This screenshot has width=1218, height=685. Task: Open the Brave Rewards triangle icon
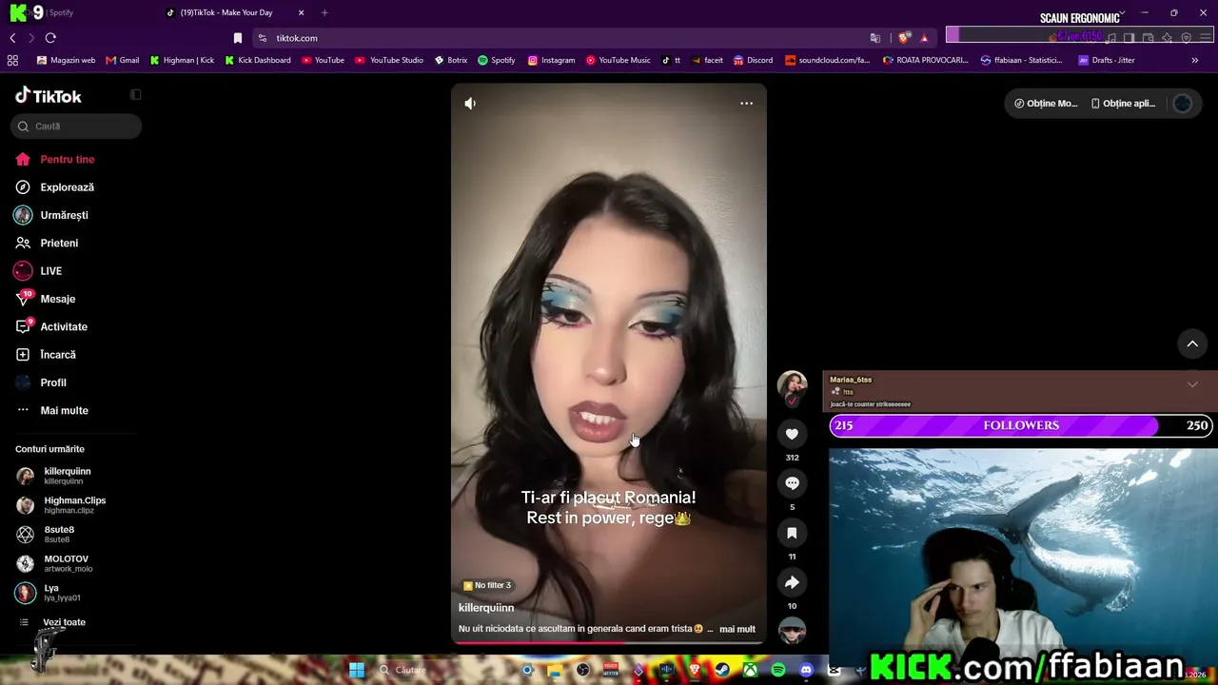tap(924, 38)
